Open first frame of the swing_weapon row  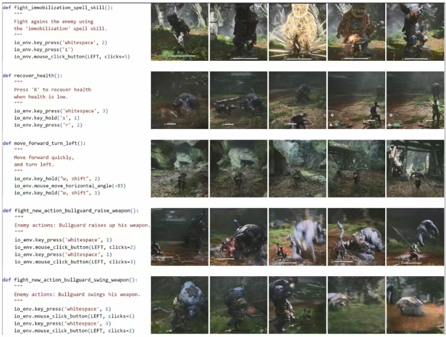(180, 305)
